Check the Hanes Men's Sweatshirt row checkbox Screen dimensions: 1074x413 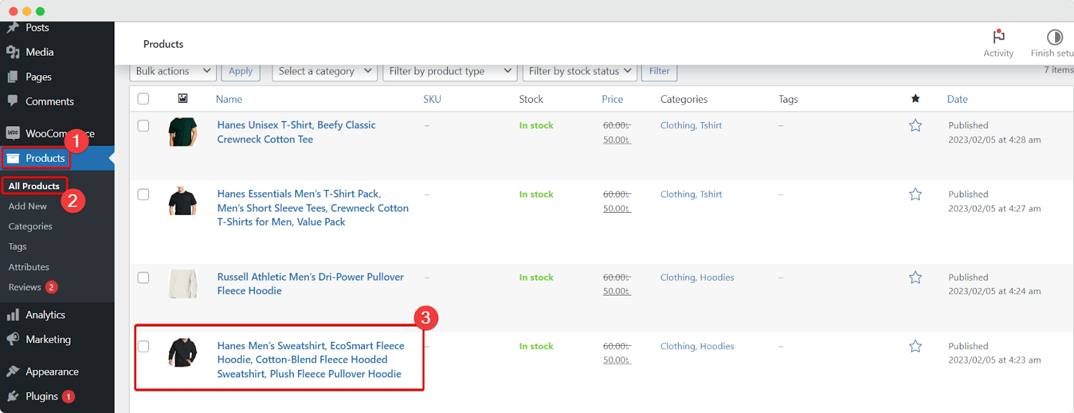pos(143,347)
